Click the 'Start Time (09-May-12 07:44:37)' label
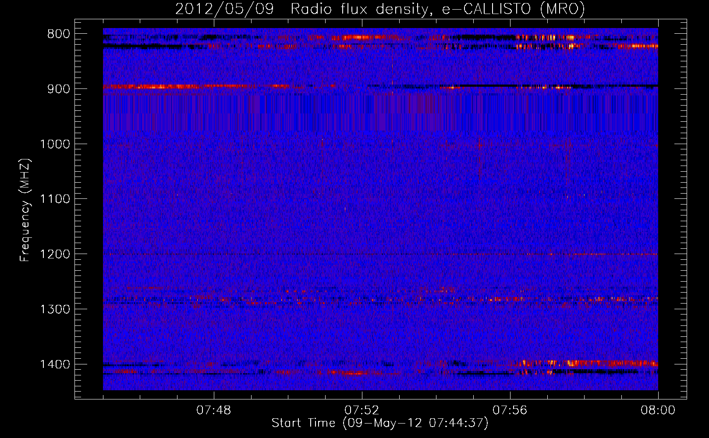Image resolution: width=709 pixels, height=438 pixels. point(380,423)
